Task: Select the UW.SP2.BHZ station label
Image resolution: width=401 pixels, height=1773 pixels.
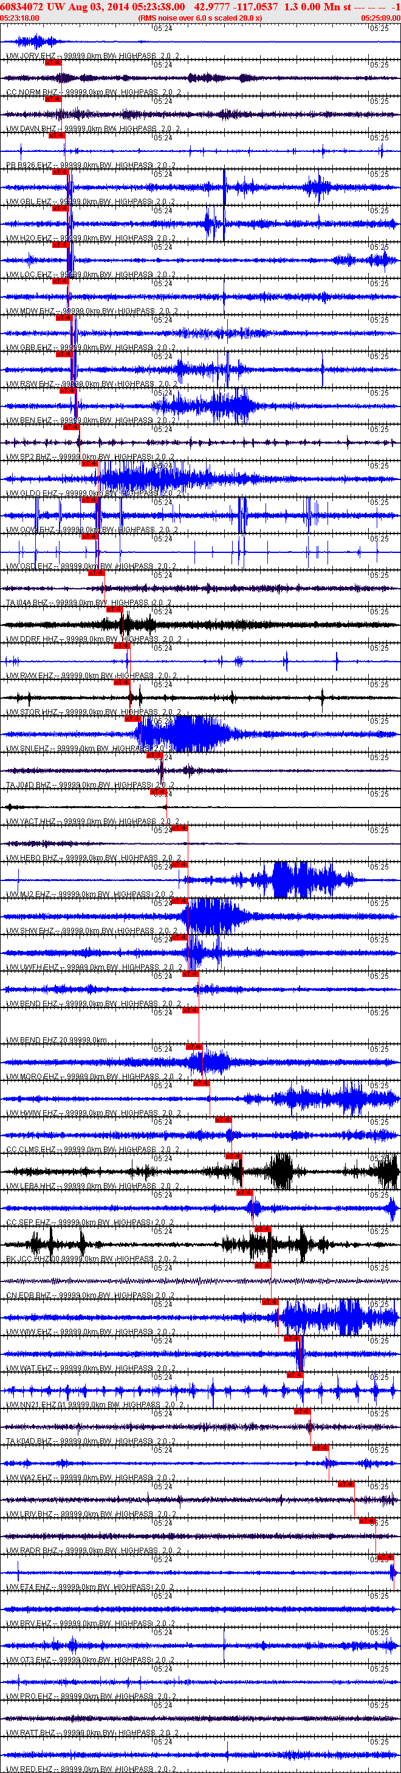Action: click(x=29, y=457)
